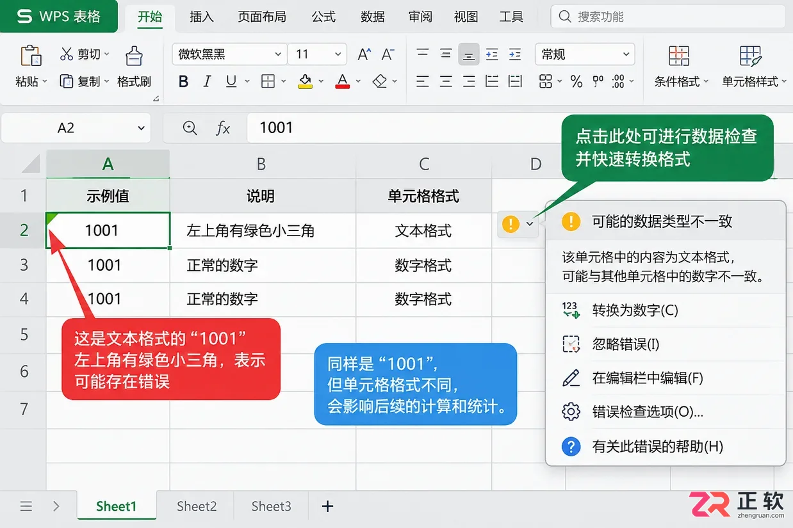Click the Copy (复制) icon
The image size is (793, 528).
(x=67, y=81)
